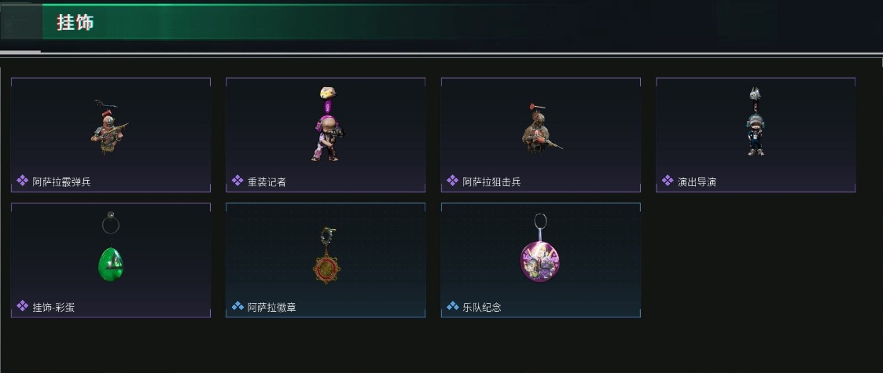
Task: Open the 挂饰 header tab
Action: click(x=75, y=23)
